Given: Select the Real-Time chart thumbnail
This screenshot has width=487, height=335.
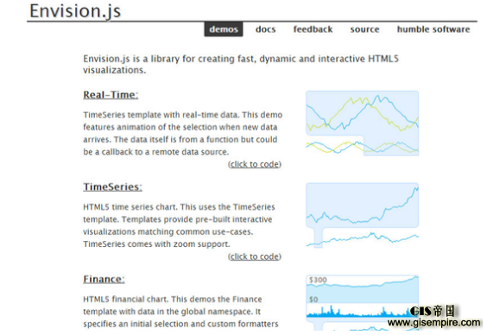Looking at the screenshot, I should click(362, 123).
